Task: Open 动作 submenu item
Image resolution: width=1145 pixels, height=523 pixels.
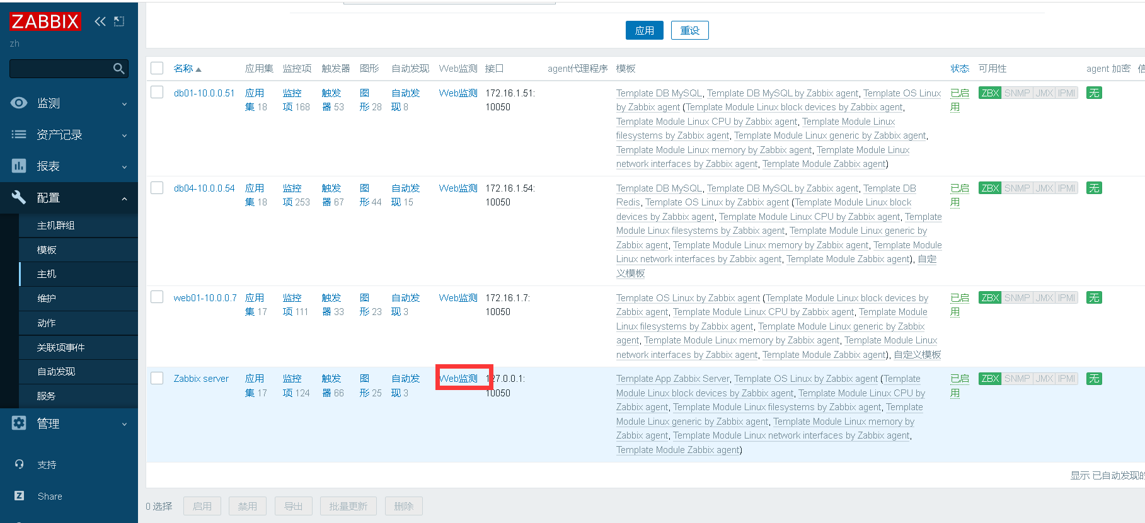Action: 78,323
